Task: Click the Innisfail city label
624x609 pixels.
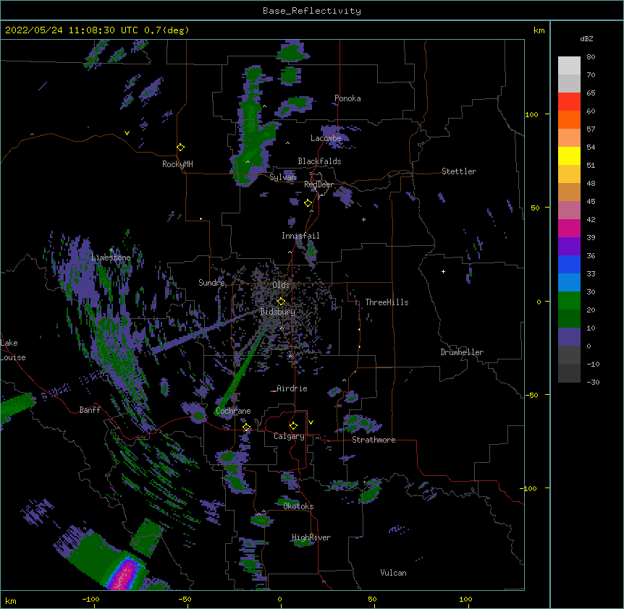Action: [300, 236]
